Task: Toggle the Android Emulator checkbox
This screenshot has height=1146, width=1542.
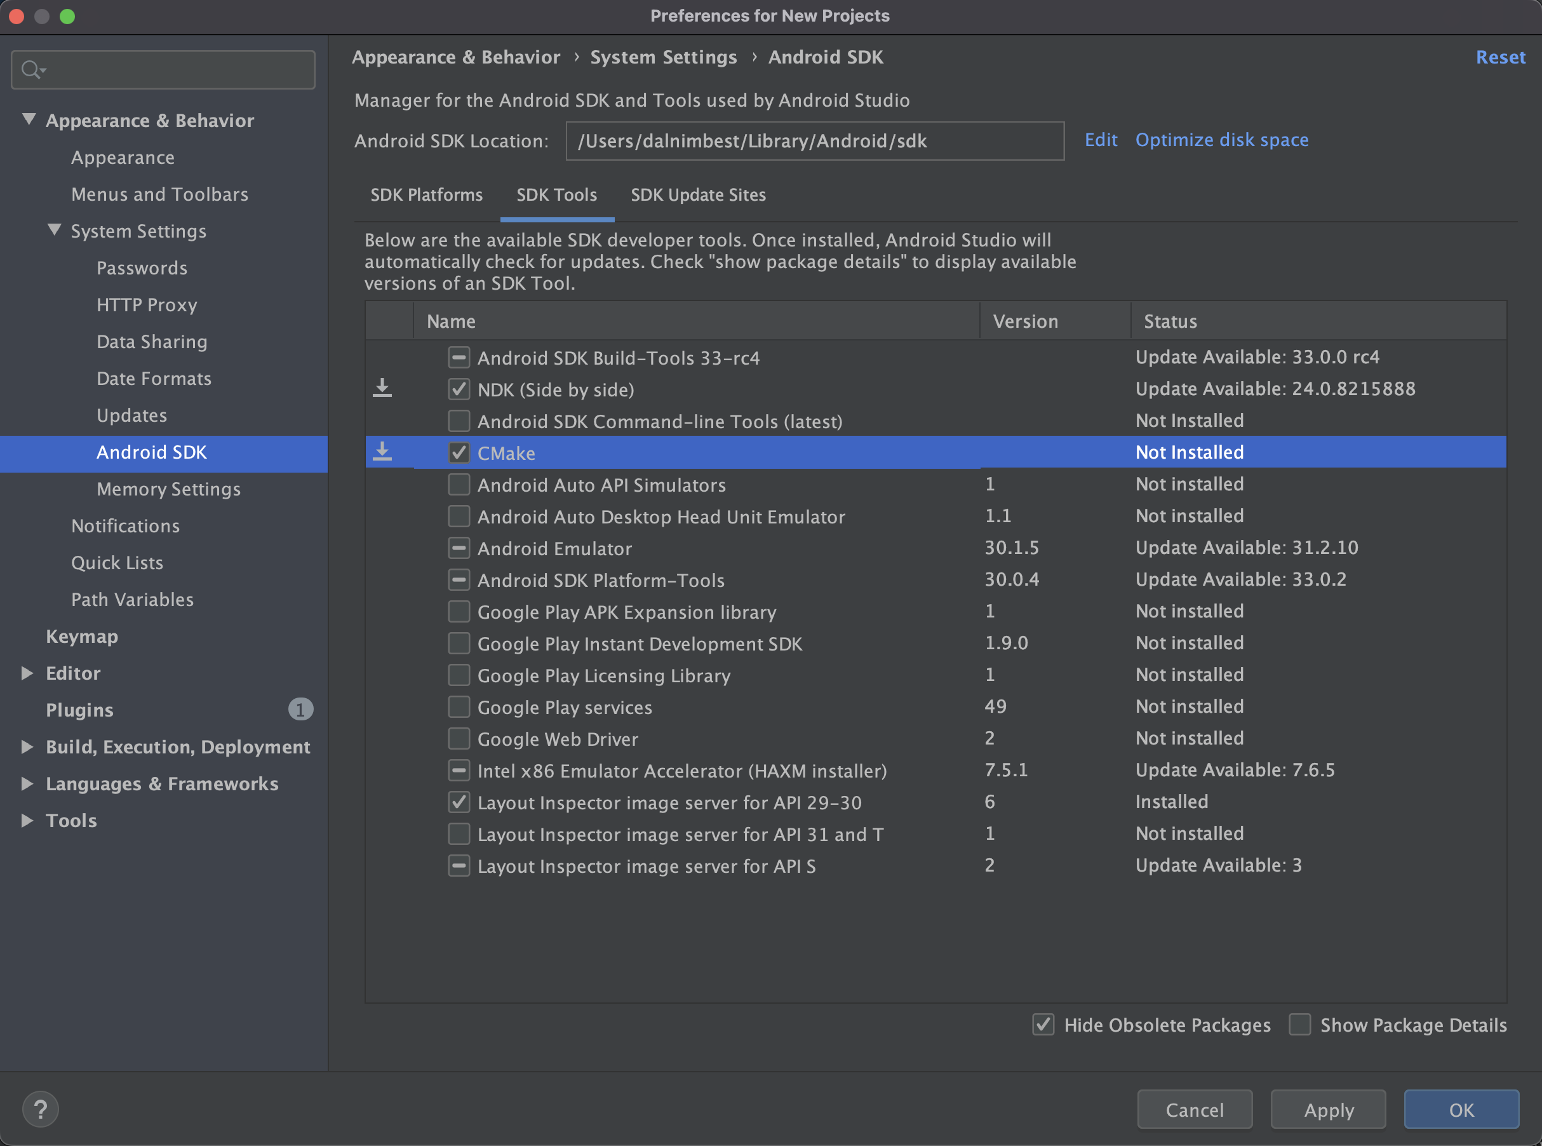Action: 459,548
